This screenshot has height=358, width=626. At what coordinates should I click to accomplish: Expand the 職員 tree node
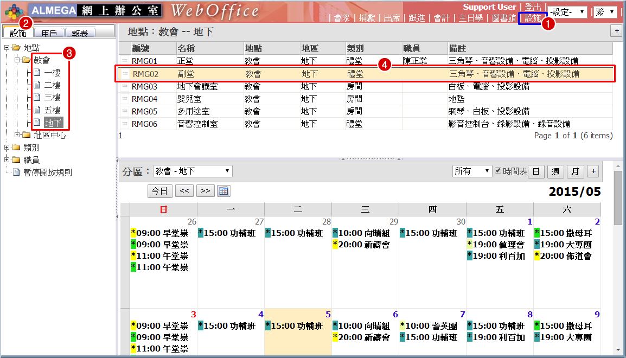7,160
